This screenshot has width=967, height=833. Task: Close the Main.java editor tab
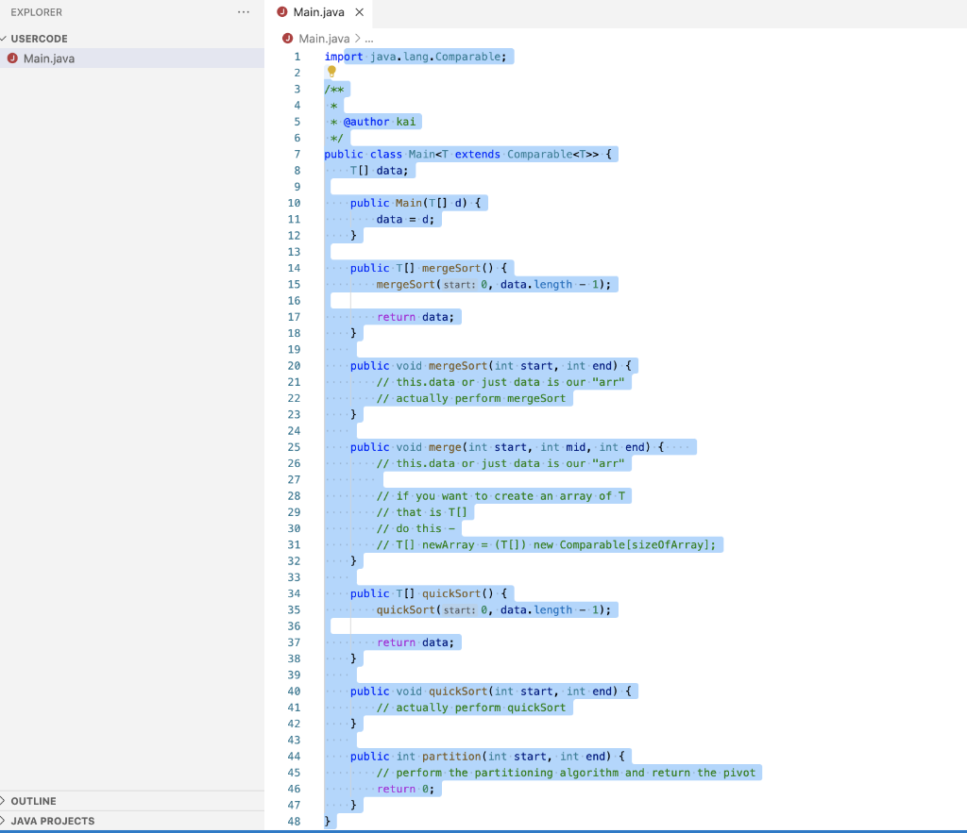click(359, 11)
